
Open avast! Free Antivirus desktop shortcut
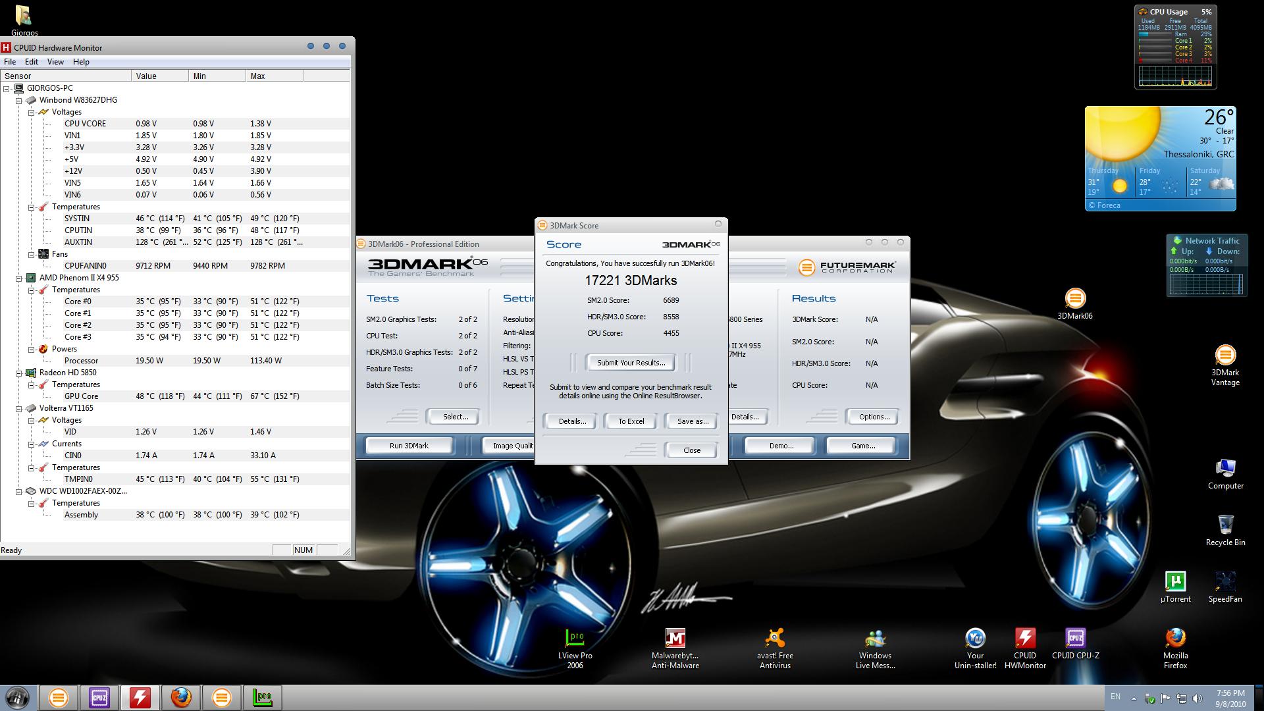[775, 648]
